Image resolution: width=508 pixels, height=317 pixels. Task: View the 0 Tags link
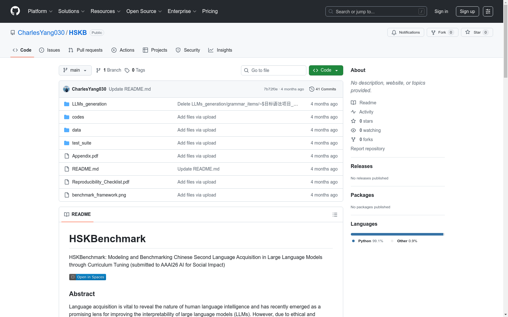click(x=135, y=70)
